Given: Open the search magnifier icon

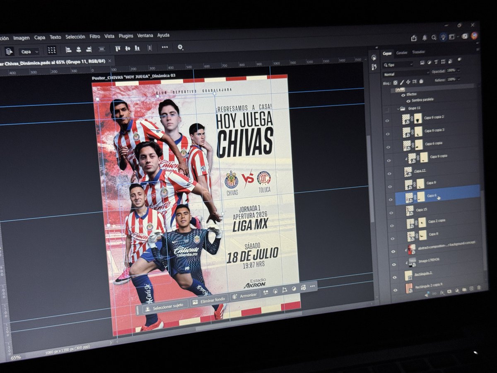Looking at the screenshot, I should click(434, 38).
